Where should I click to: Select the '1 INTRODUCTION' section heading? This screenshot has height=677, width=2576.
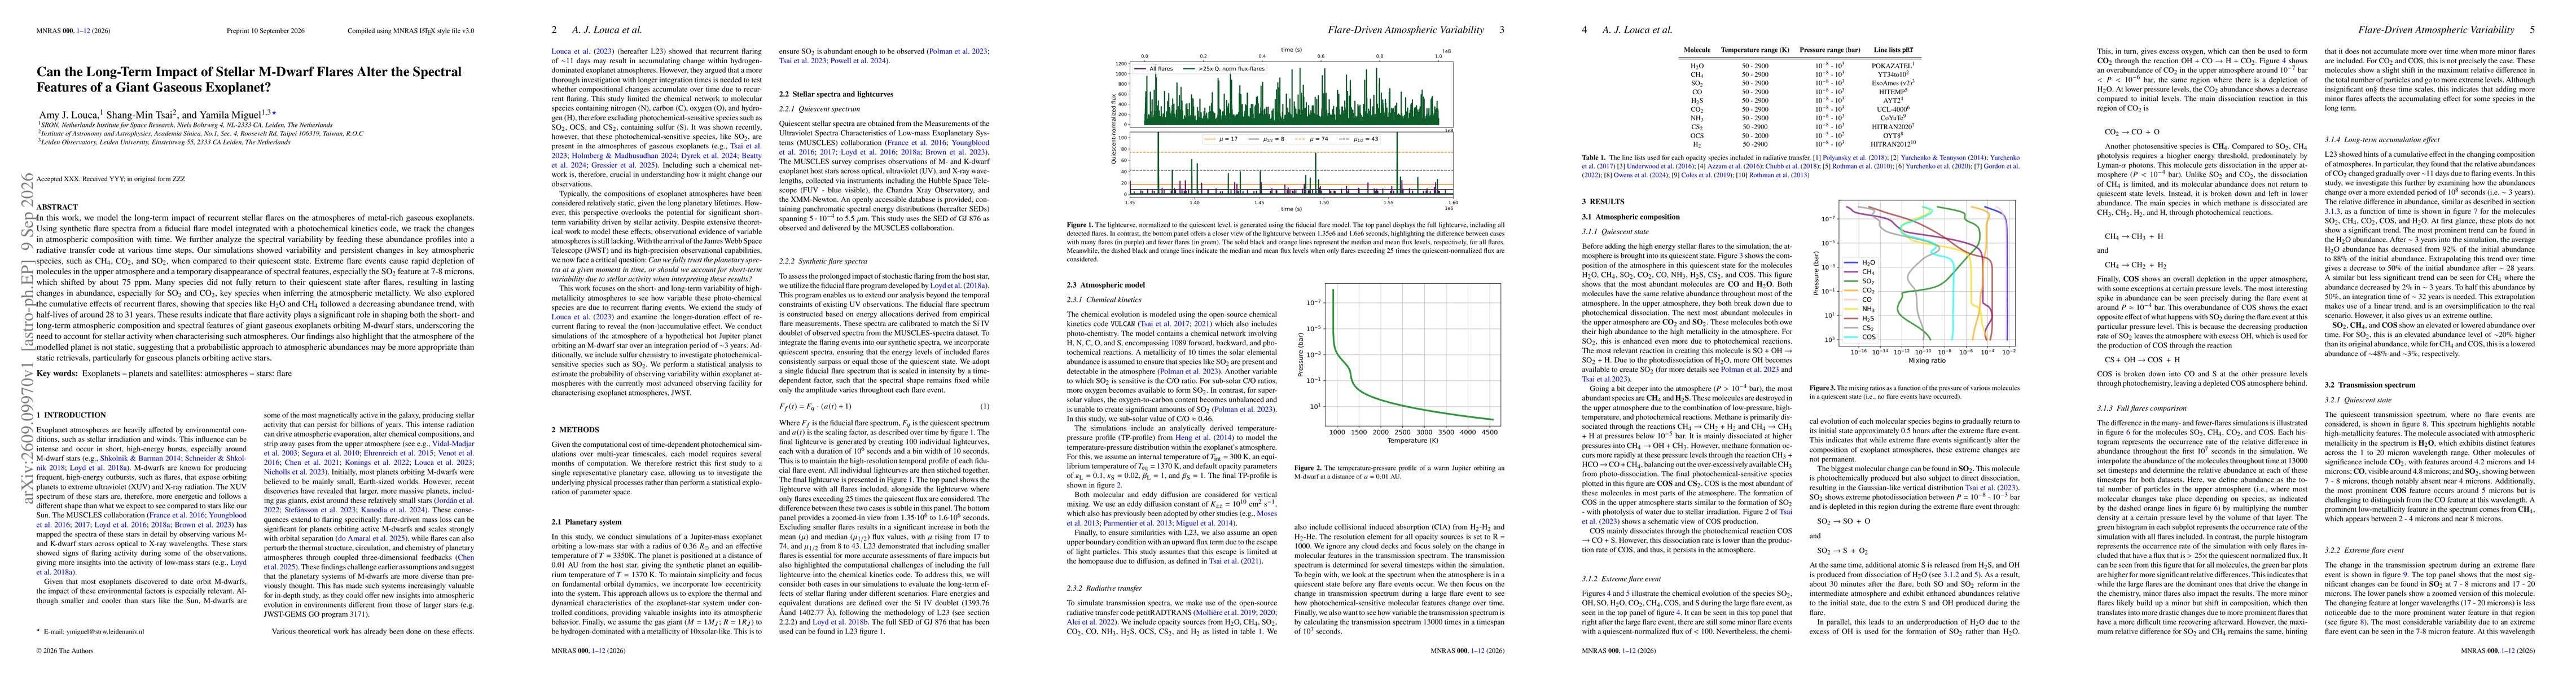click(x=71, y=415)
